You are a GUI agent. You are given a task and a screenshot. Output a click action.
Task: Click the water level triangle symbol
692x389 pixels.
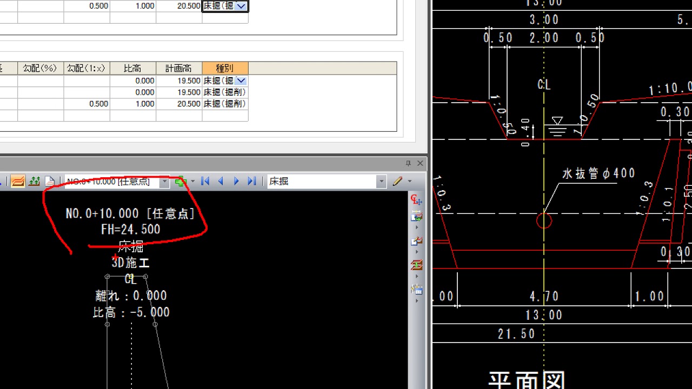click(x=557, y=121)
